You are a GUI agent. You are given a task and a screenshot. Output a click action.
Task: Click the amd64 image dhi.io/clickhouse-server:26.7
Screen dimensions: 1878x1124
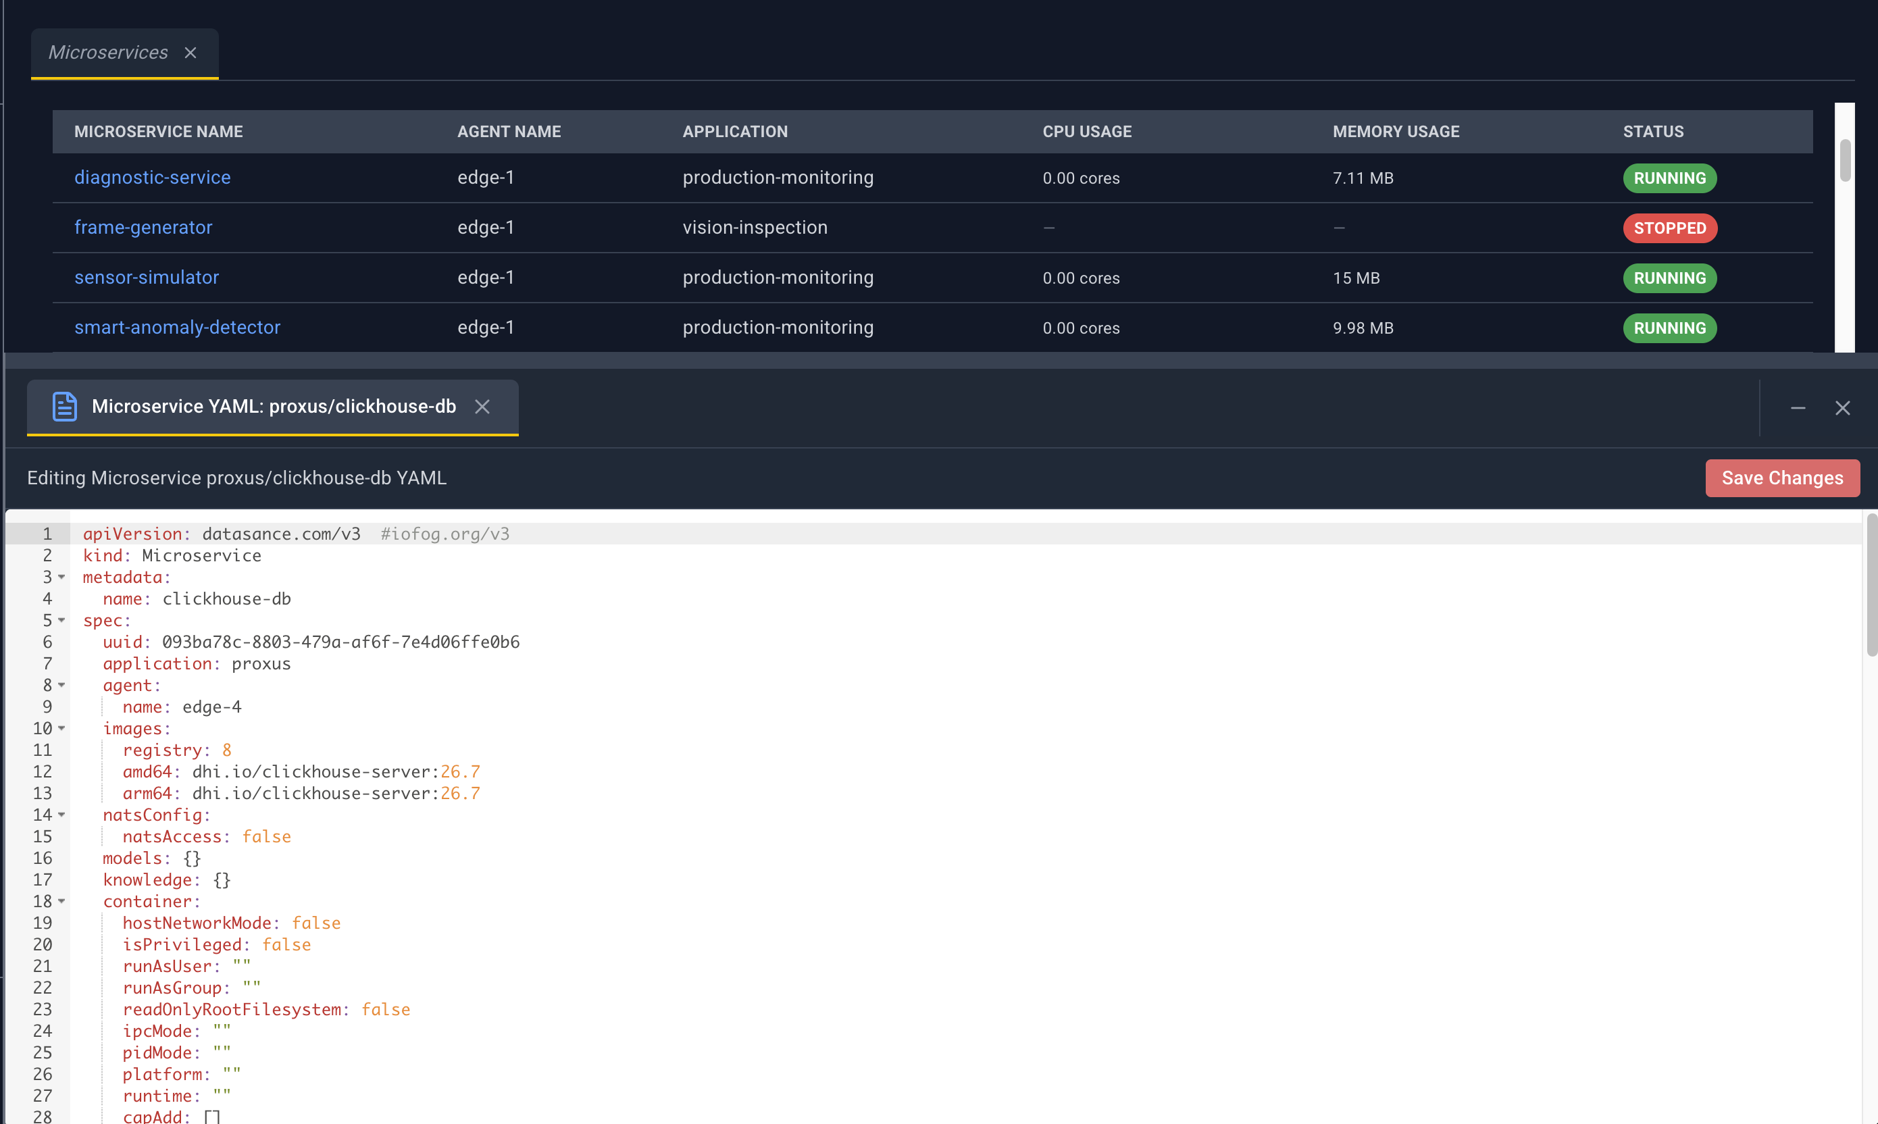pos(336,772)
